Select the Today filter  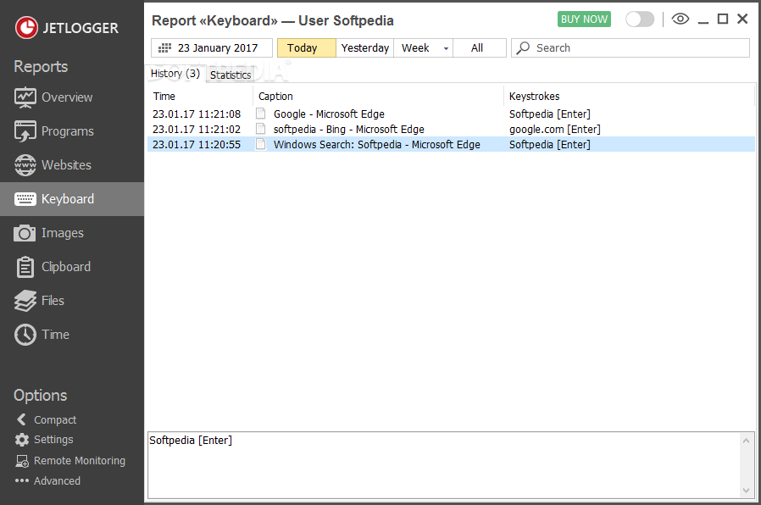pos(306,48)
